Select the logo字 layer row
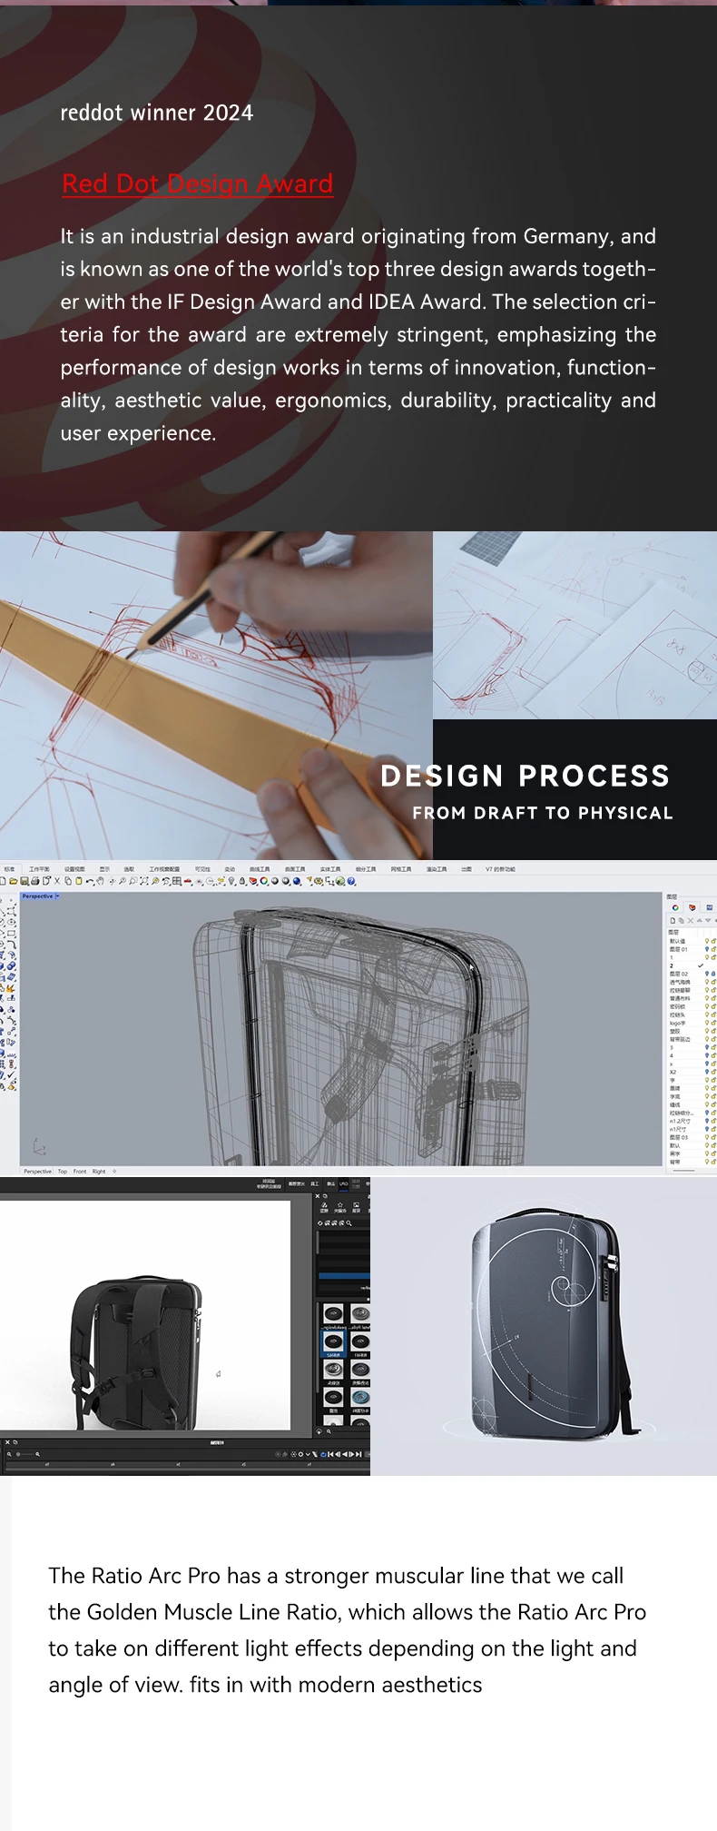The height and width of the screenshot is (1831, 717). click(x=690, y=1024)
